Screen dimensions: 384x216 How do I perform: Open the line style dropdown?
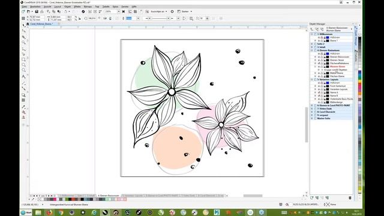tap(168, 19)
